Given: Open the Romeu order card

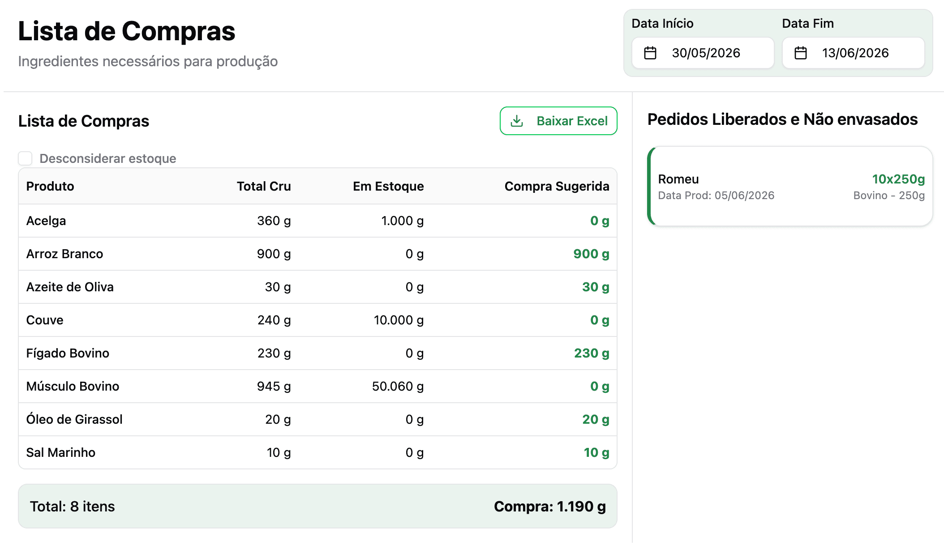Looking at the screenshot, I should (x=790, y=186).
